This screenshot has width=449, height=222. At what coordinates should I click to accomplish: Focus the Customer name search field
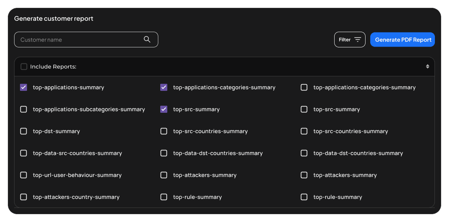[86, 40]
